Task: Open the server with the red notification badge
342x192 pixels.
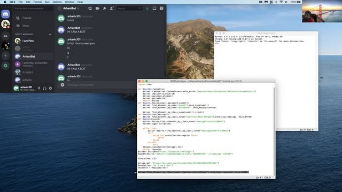Action: tap(5, 24)
